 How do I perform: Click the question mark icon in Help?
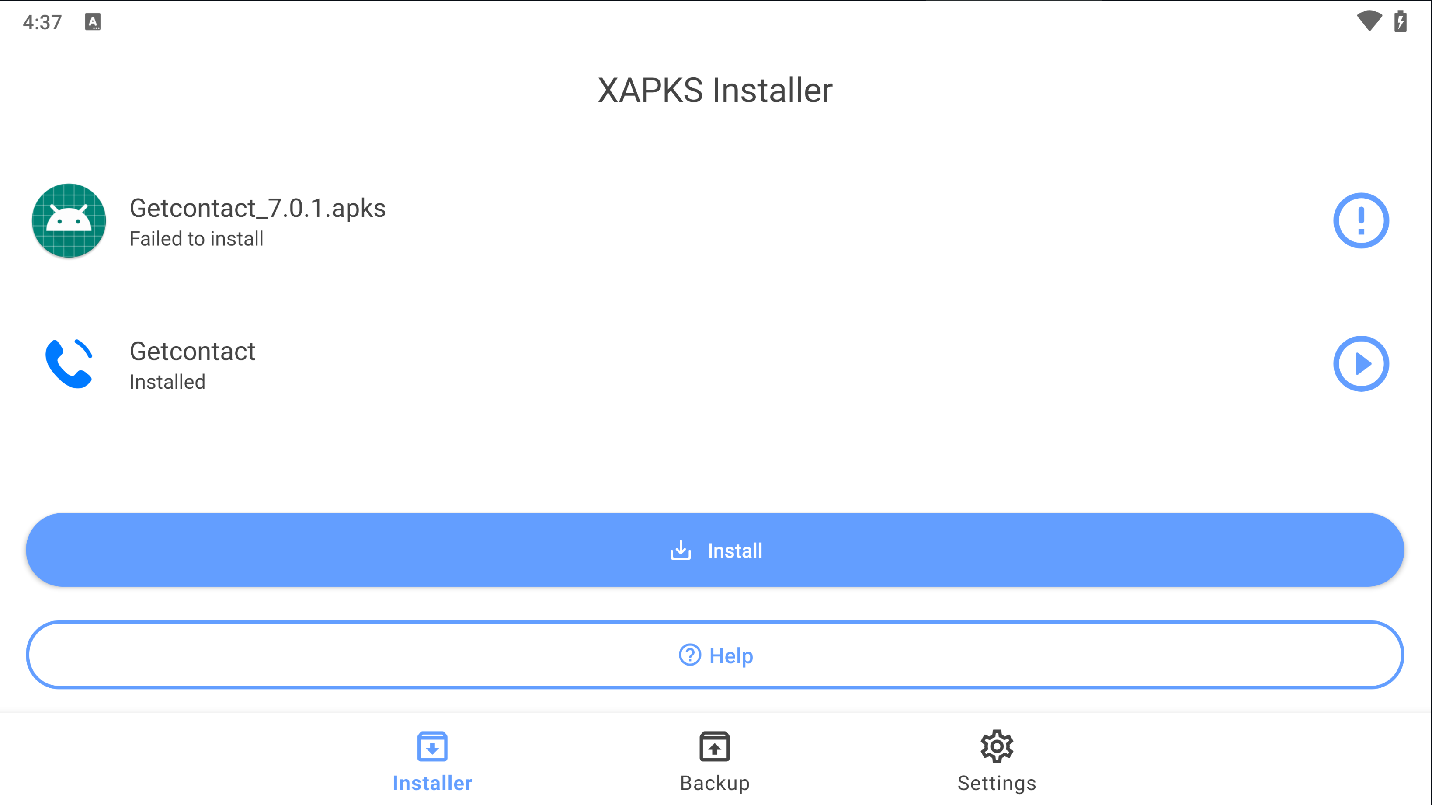click(689, 655)
